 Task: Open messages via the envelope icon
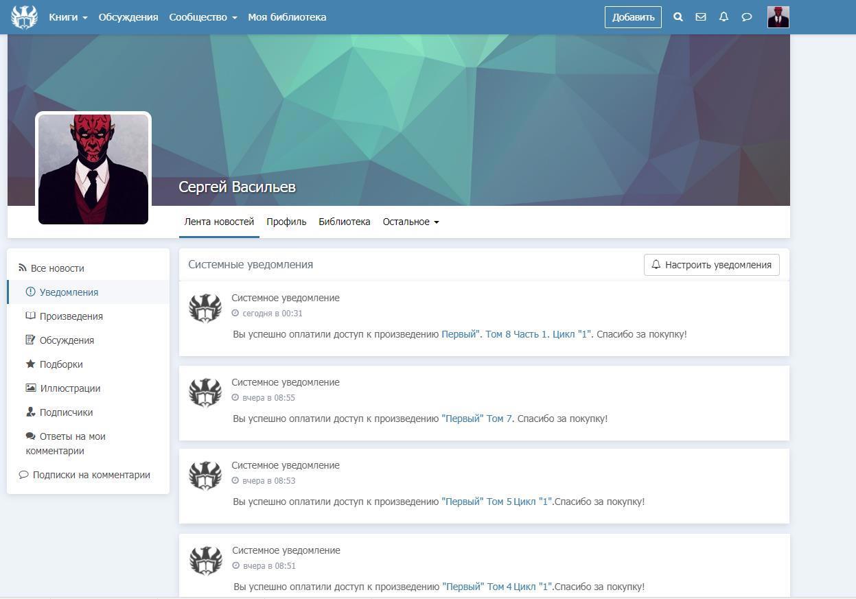pos(701,17)
